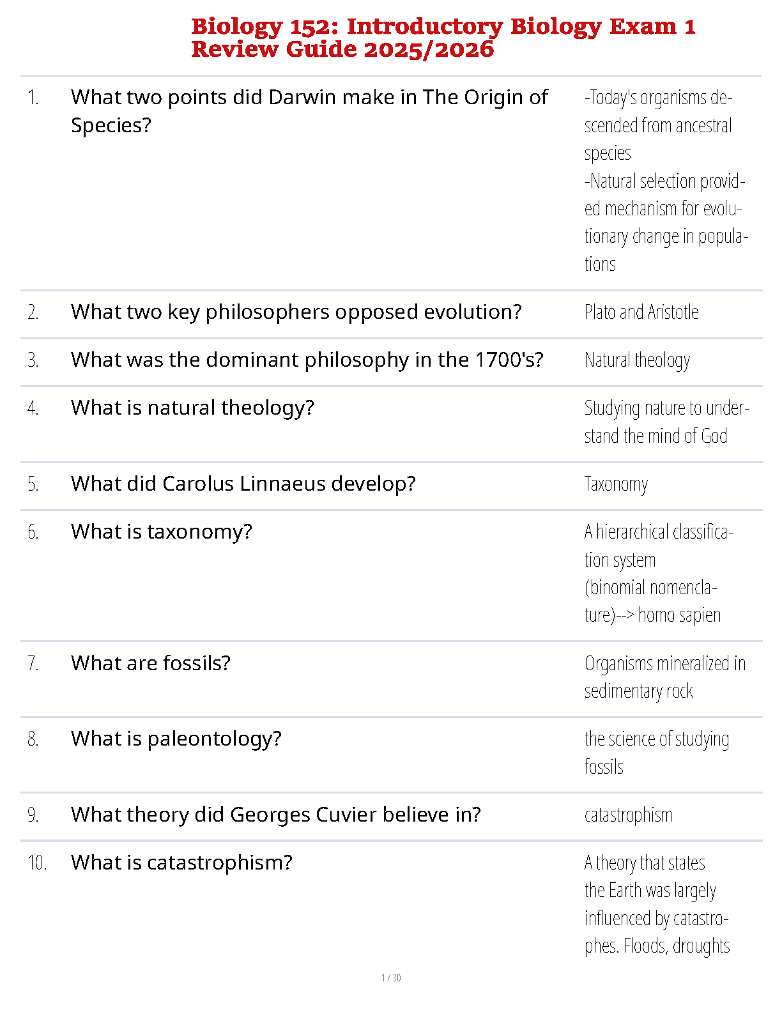
Task: Select 'the science of studying fossils' answer
Action: tap(657, 753)
